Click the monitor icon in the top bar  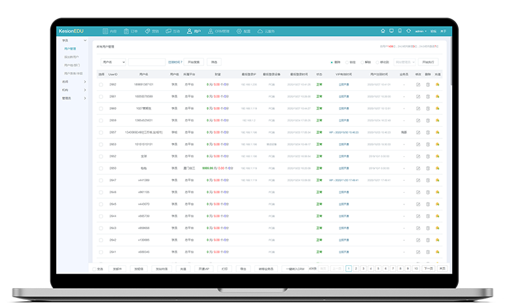click(x=391, y=31)
